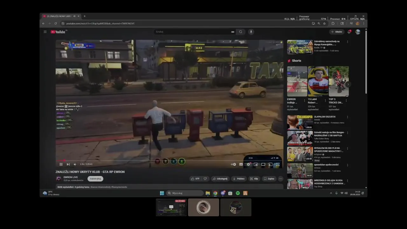This screenshot has height=229, width=407.
Task: Reload the current page
Action: coord(56,24)
